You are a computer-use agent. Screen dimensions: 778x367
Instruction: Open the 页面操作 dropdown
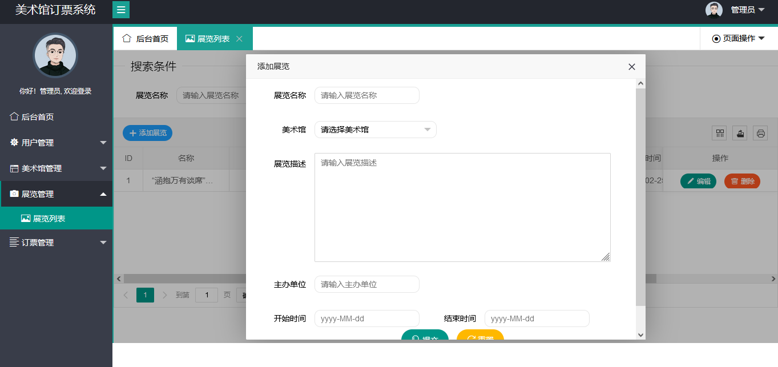[x=738, y=38]
